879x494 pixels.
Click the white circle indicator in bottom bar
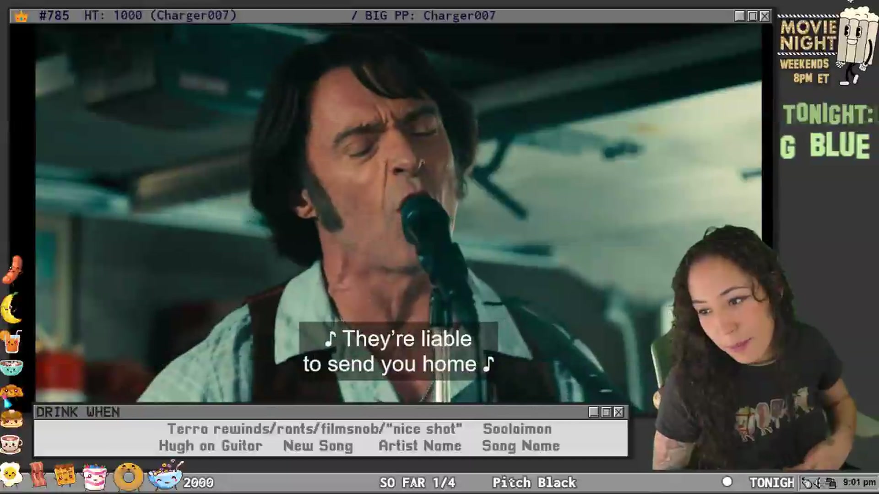click(727, 482)
